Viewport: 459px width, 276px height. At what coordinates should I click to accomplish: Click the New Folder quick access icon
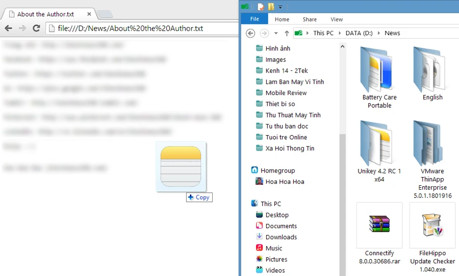pos(271,7)
